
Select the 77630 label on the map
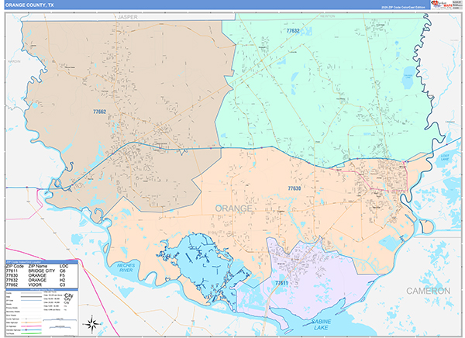tap(294, 188)
